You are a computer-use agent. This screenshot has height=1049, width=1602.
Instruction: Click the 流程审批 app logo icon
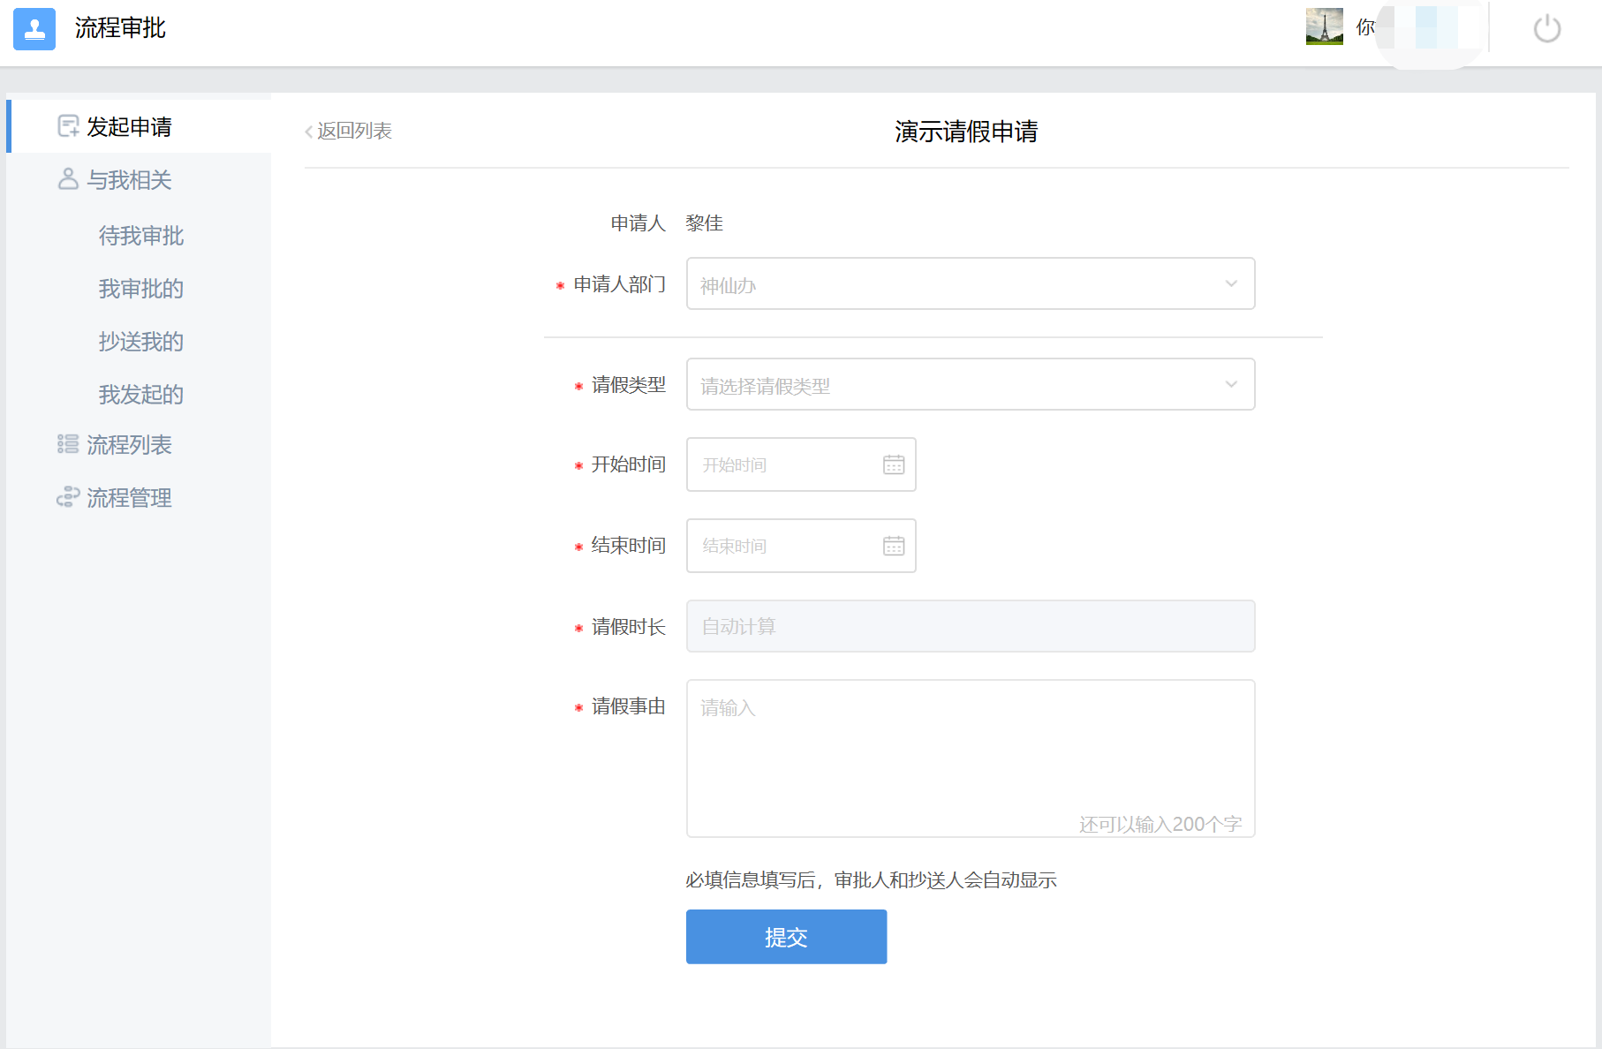(x=34, y=29)
